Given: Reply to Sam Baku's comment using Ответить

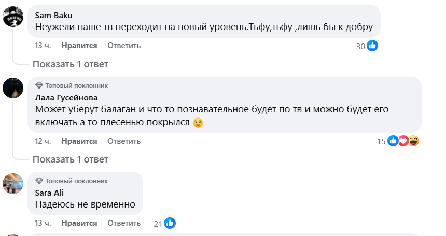Looking at the screenshot, I should pos(124,46).
